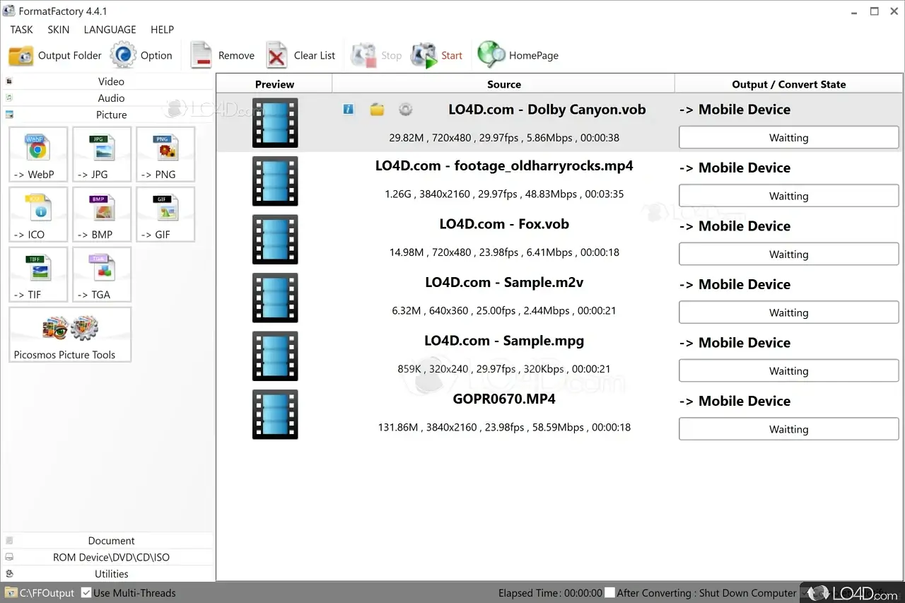
Task: Click the Elapsed Time : 00:00:00 status text
Action: [x=550, y=593]
